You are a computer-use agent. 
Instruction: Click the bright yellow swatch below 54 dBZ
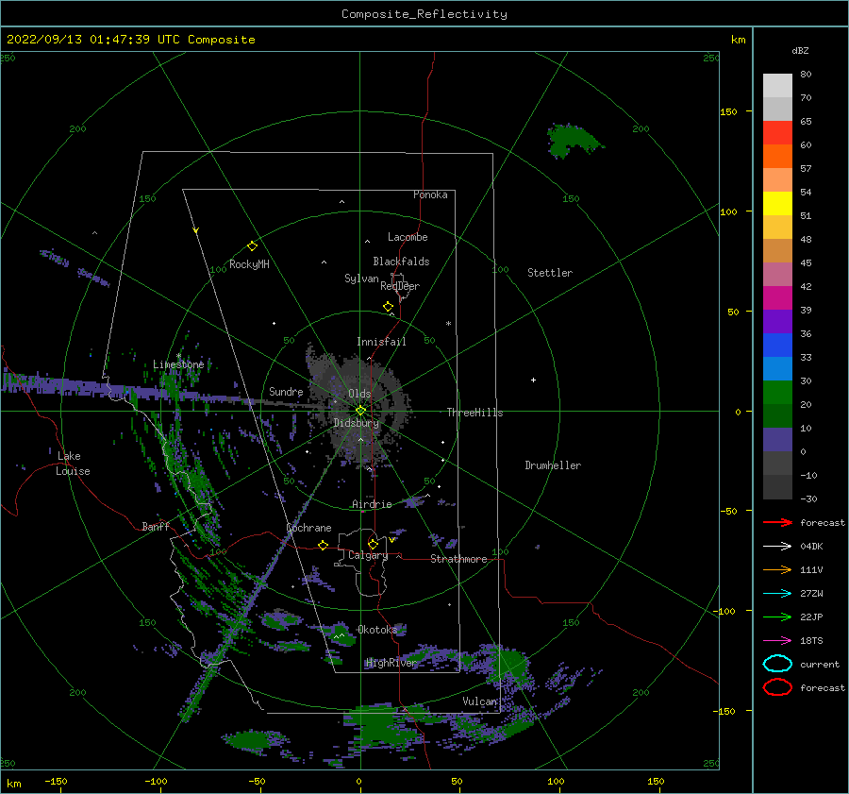pyautogui.click(x=777, y=203)
